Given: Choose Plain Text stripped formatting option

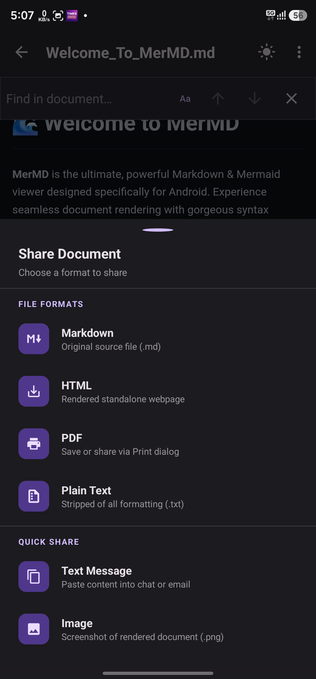Looking at the screenshot, I should 158,496.
